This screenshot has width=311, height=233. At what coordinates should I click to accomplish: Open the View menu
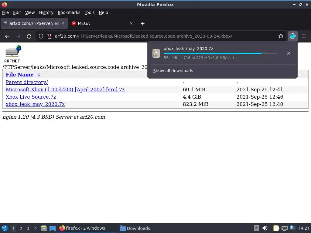(x=30, y=12)
